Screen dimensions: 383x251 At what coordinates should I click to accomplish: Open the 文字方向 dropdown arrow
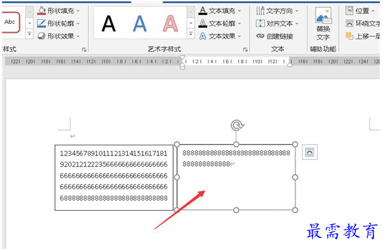[x=297, y=11]
